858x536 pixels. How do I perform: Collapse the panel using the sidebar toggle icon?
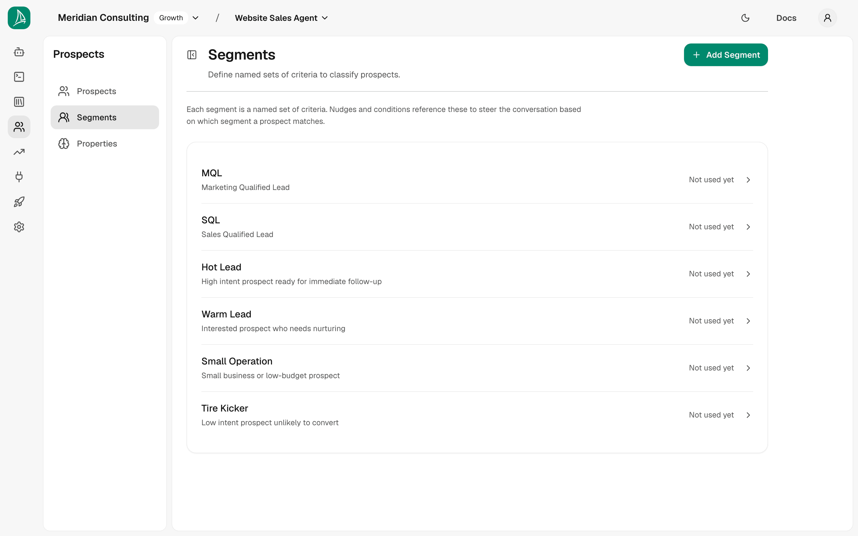click(x=192, y=55)
